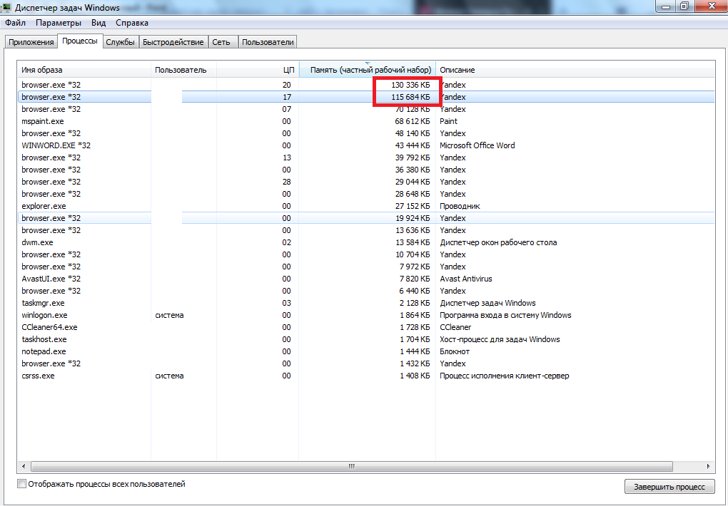Click the Завершить процесс button

click(669, 487)
